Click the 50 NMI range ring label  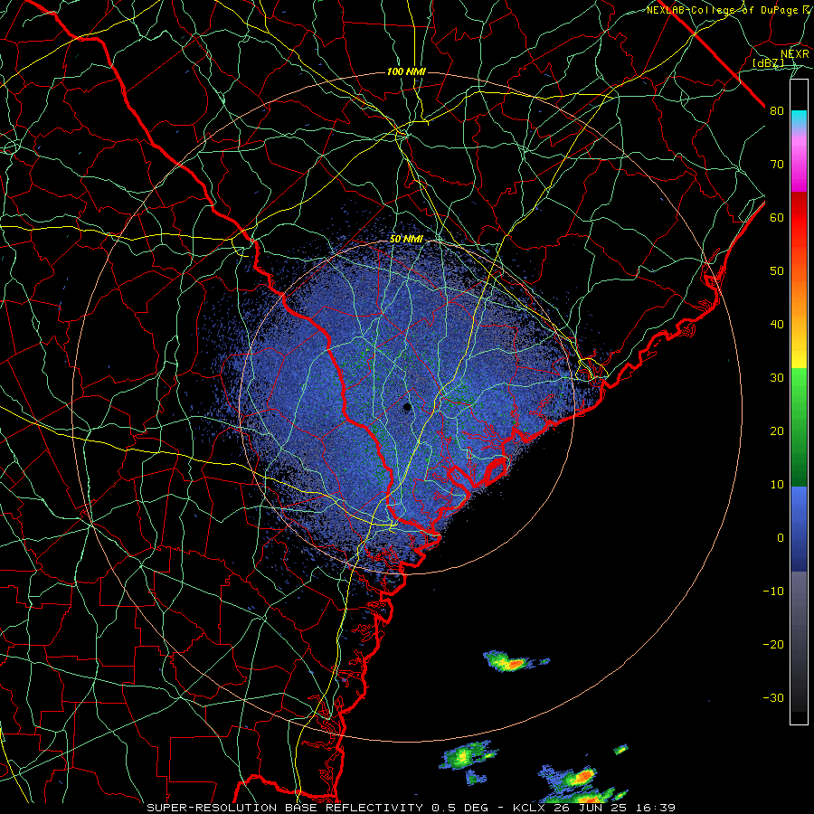(x=406, y=240)
